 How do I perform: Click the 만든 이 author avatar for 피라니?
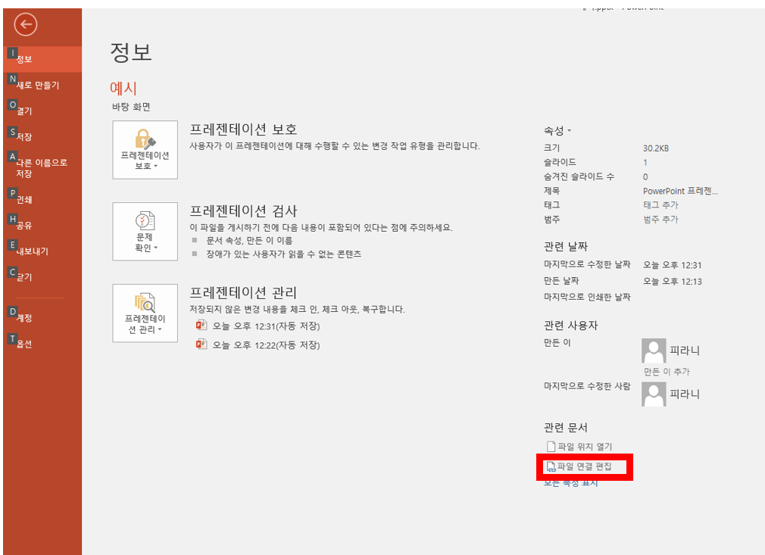click(x=653, y=350)
